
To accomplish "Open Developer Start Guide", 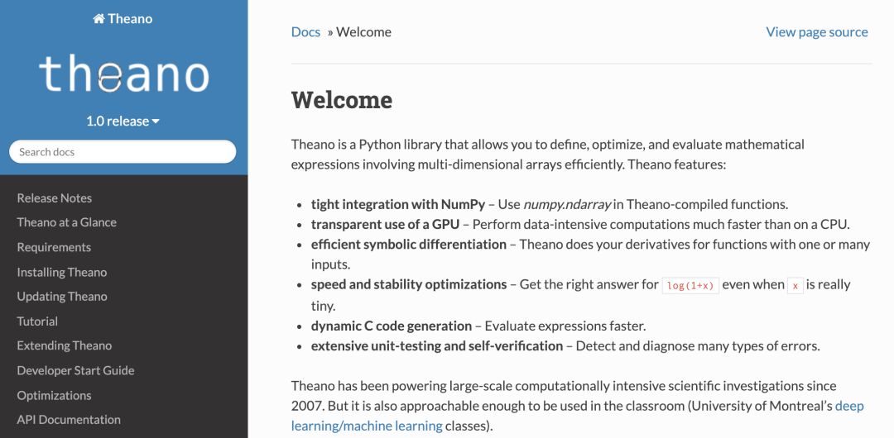I will click(x=75, y=370).
